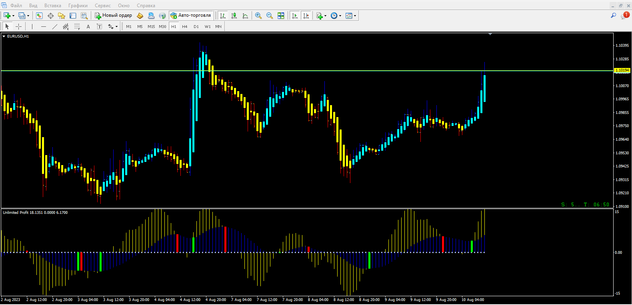Open the Сервис menu
632x305 pixels.
pyautogui.click(x=103, y=6)
